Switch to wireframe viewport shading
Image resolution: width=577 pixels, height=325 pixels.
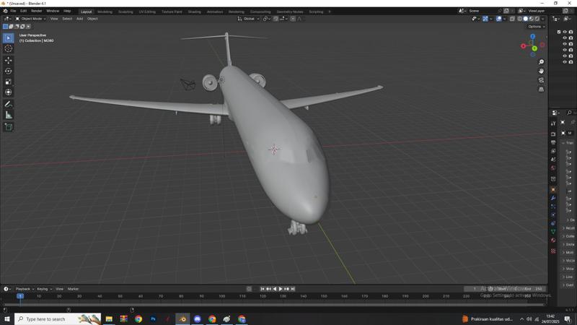(519, 19)
